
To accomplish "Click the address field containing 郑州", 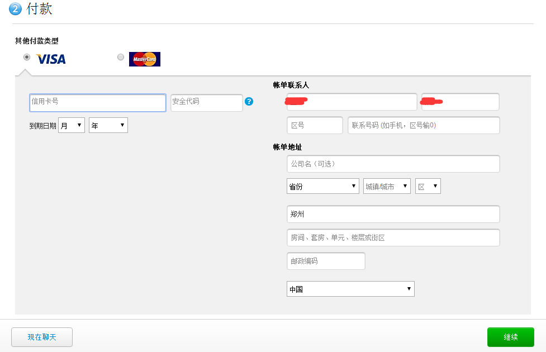I will click(393, 215).
